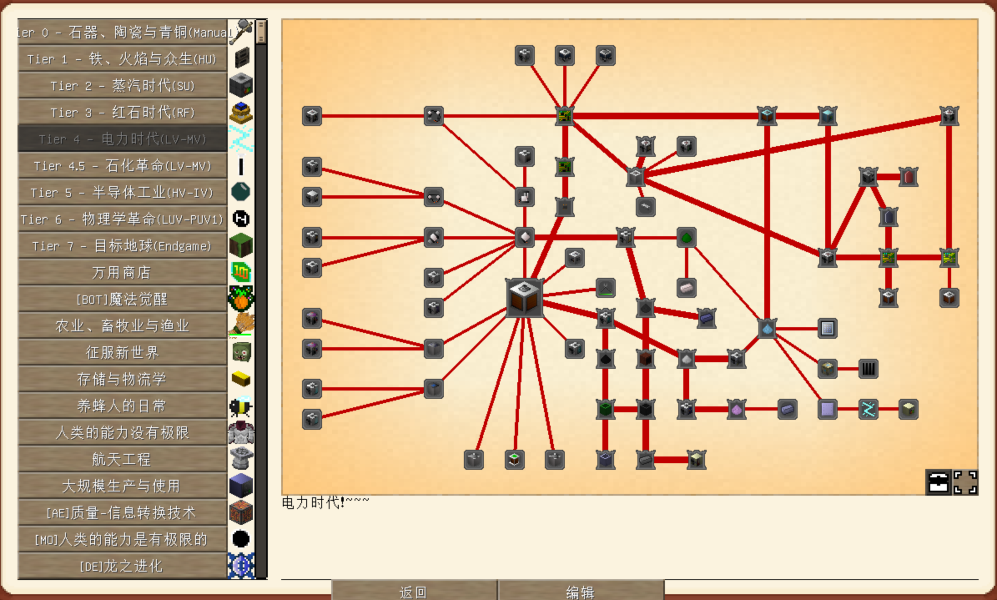This screenshot has width=997, height=600.
Task: Open the dark red-brown block quest
Action: pyautogui.click(x=645, y=359)
